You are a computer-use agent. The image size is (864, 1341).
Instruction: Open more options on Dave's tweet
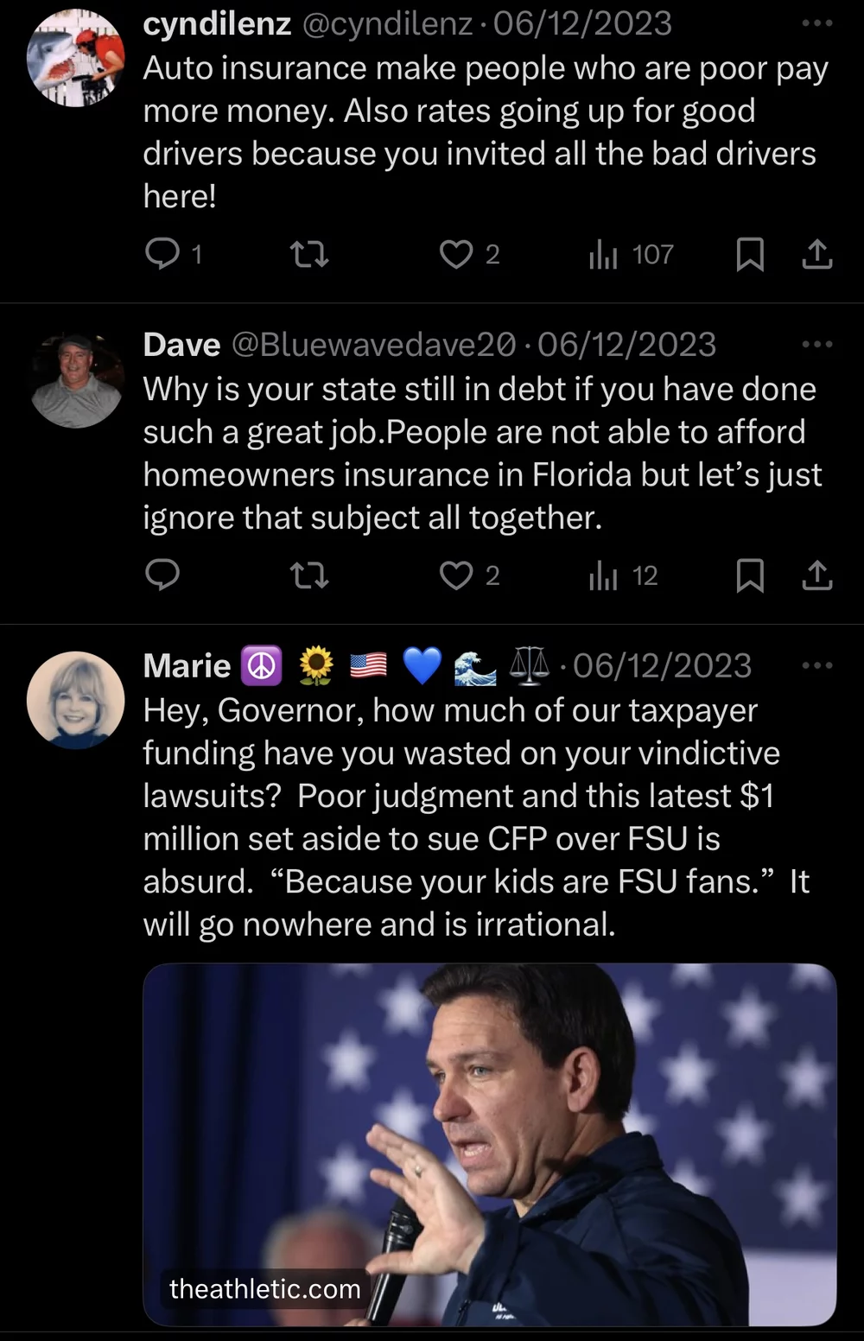[x=816, y=345]
